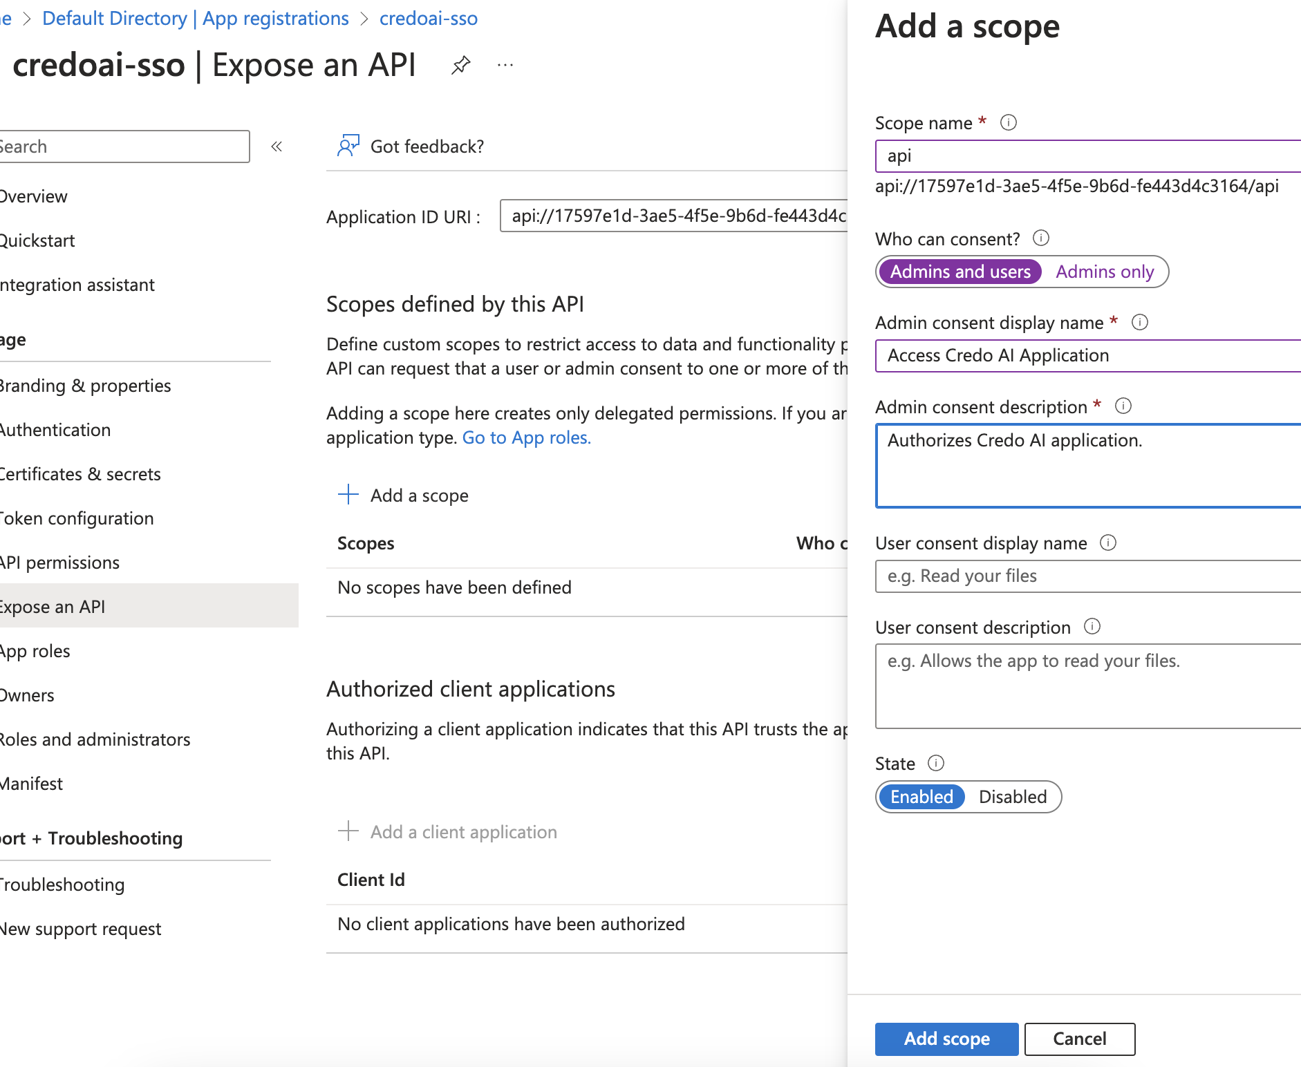The image size is (1301, 1067).
Task: Show info tooltip for Scope name
Action: click(1009, 122)
